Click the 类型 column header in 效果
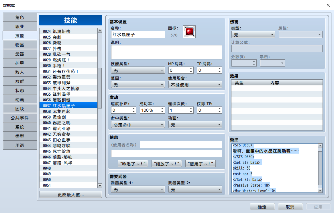Screen dimensions: 334x213 (249, 83)
